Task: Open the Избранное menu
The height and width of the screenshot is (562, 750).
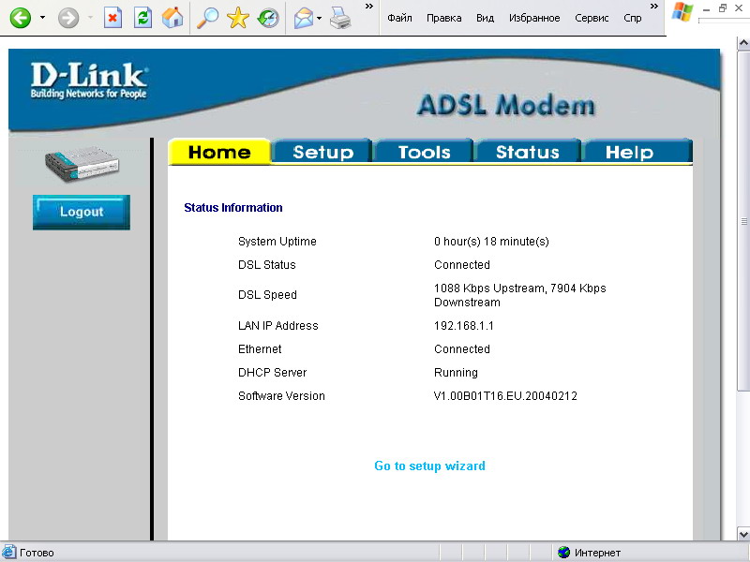Action: 534,18
